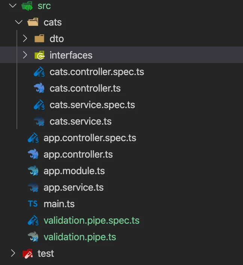Viewport: 243px width, 265px height.
Task: Click the test icon beside validation.pipe.spec.ts
Action: tap(33, 220)
